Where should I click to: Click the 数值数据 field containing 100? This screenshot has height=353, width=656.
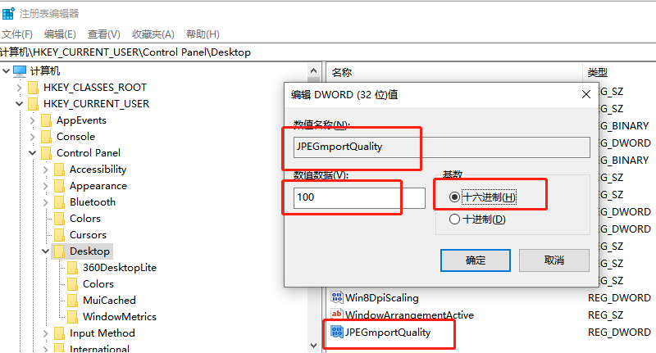359,197
